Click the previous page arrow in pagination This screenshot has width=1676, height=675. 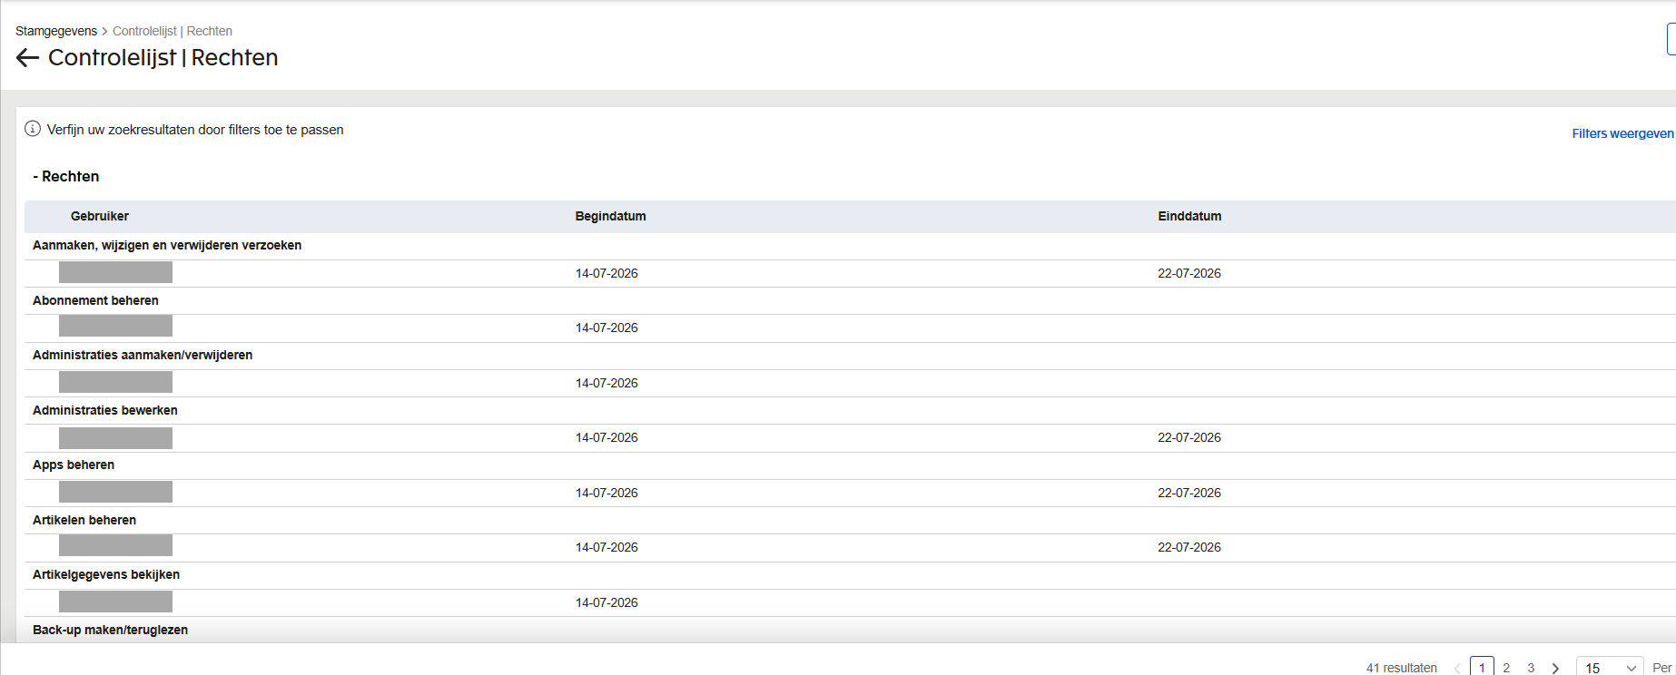[x=1457, y=668]
